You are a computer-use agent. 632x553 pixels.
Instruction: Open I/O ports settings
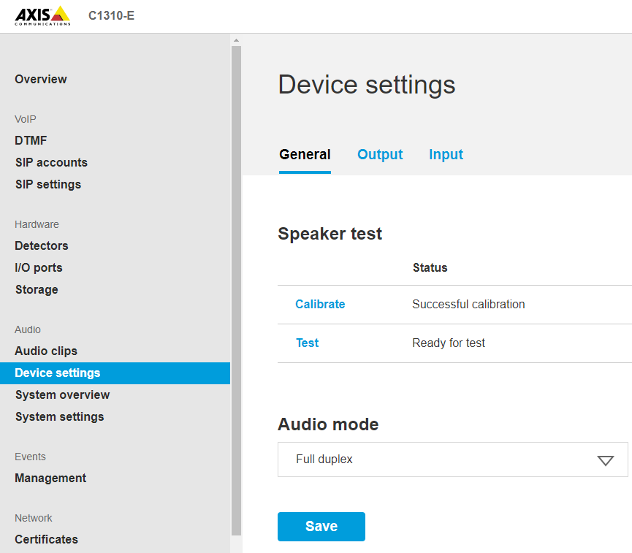(38, 267)
